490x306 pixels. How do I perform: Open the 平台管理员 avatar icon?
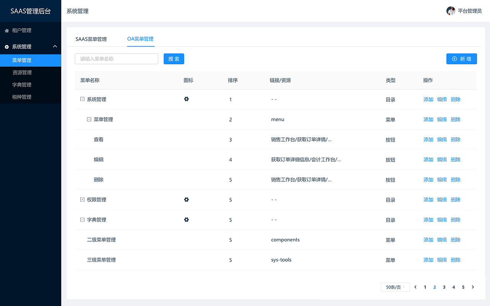pyautogui.click(x=451, y=11)
